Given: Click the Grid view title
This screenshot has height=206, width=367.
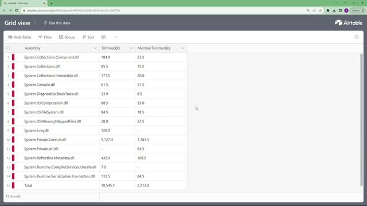Looking at the screenshot, I should [17, 23].
